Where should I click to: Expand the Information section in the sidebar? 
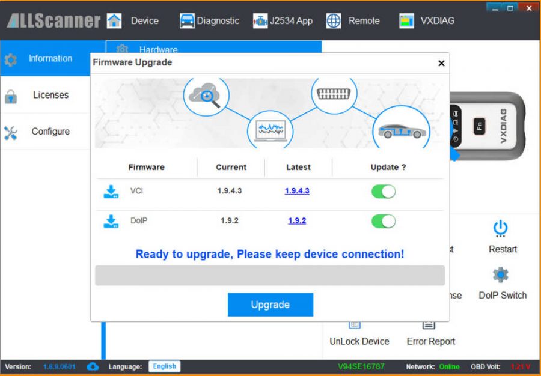tap(49, 58)
